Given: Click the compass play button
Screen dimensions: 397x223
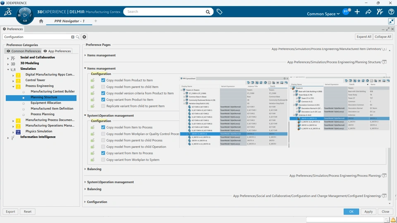Looking at the screenshot, I should [x=25, y=15].
